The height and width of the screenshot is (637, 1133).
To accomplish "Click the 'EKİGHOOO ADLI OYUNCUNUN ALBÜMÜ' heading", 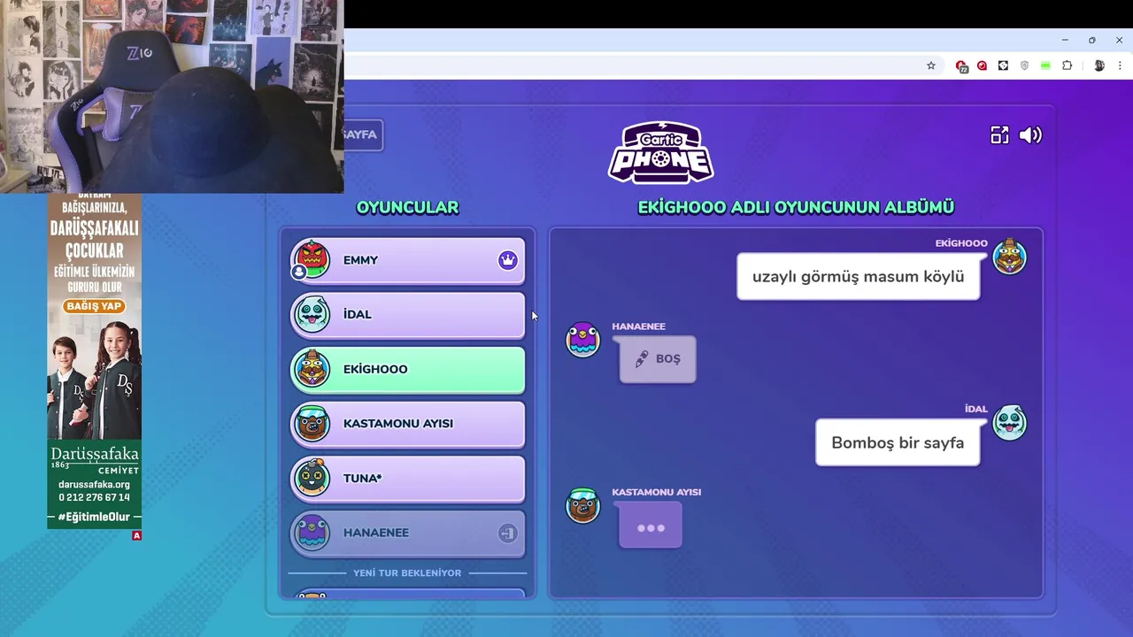I will [796, 208].
